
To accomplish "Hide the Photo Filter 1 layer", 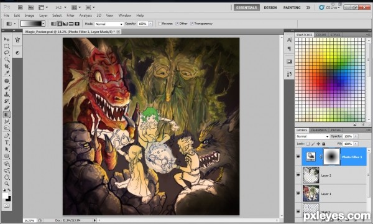I will pyautogui.click(x=298, y=156).
